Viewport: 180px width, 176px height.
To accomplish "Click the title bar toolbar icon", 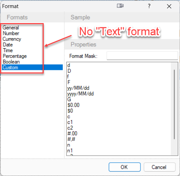I will coord(120,6).
